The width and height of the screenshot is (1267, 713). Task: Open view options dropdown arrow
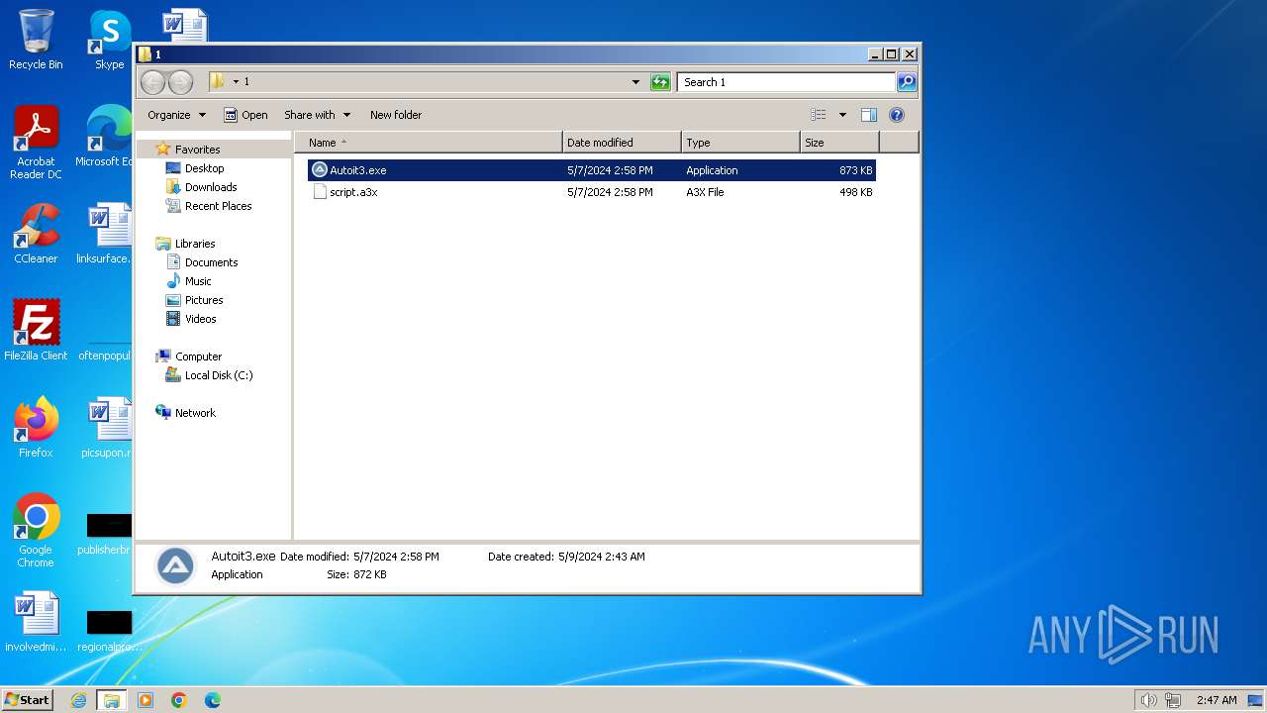click(842, 115)
